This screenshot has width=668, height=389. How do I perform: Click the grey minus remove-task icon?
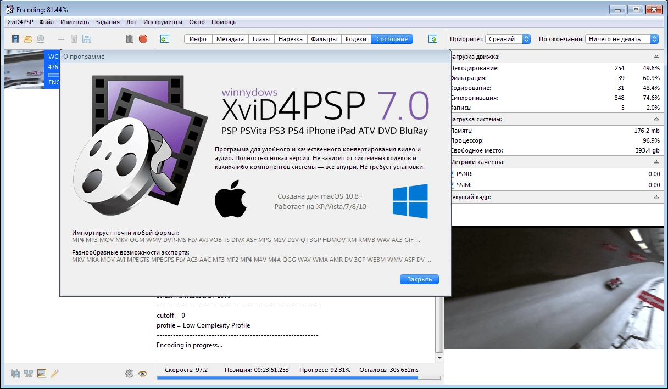click(x=60, y=39)
